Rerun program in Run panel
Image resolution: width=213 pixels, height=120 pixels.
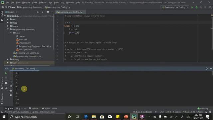6,73
